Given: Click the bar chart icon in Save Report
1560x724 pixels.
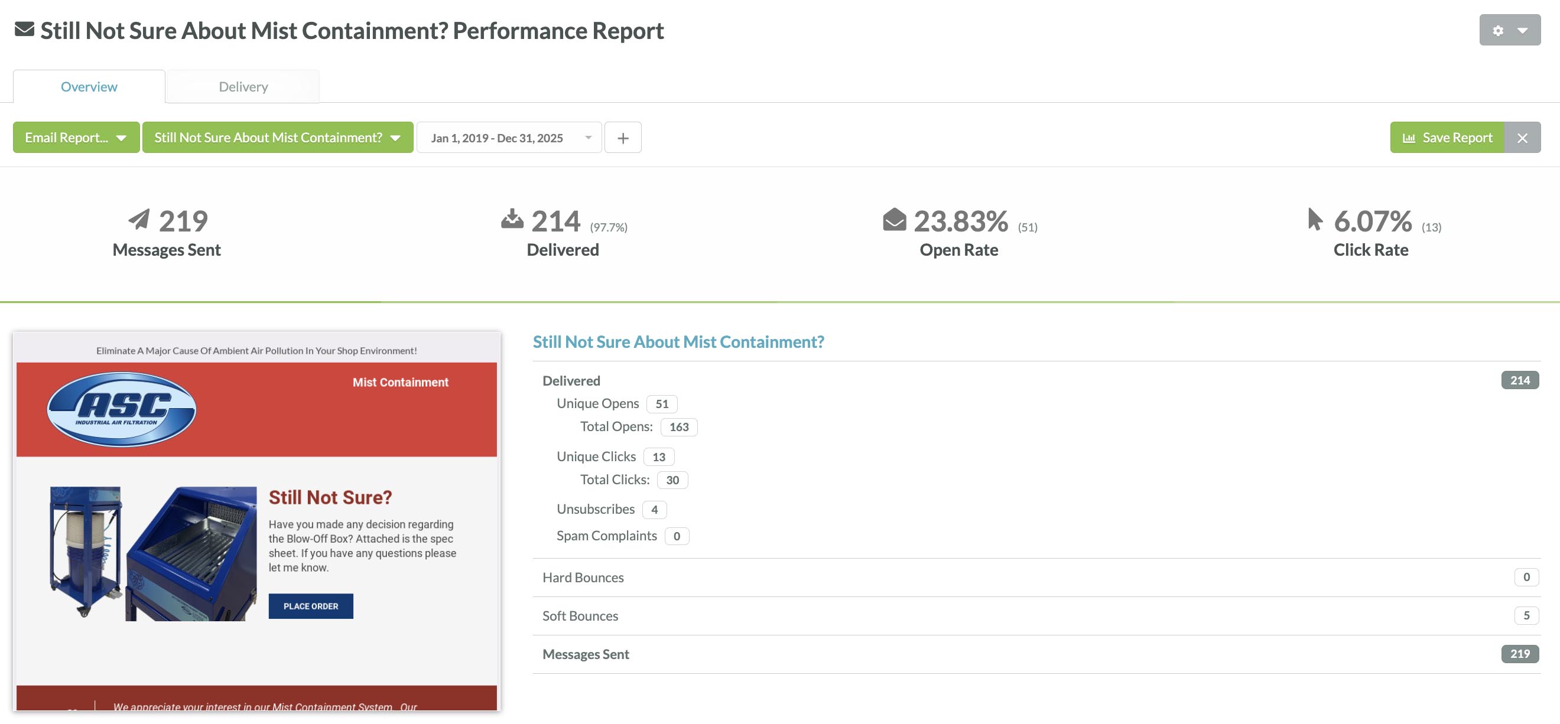Looking at the screenshot, I should [x=1409, y=138].
